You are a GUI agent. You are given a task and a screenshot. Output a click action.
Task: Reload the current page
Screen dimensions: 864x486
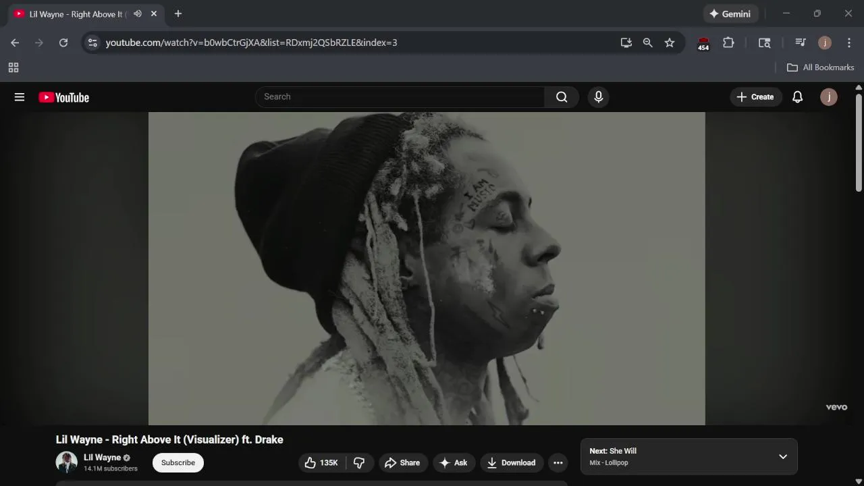click(63, 43)
